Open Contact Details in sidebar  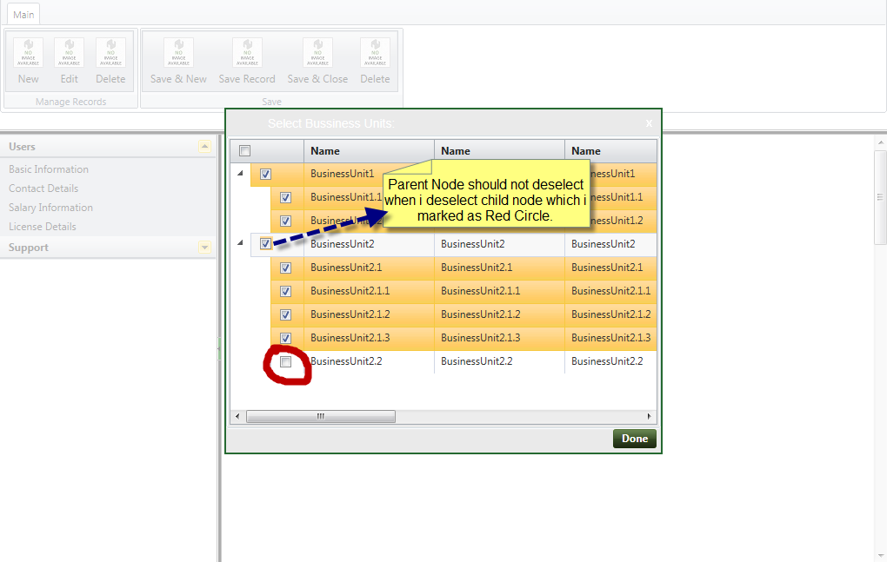pos(43,188)
